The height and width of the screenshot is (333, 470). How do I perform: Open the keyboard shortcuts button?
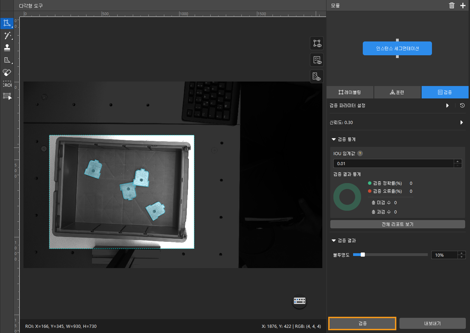coord(299,301)
